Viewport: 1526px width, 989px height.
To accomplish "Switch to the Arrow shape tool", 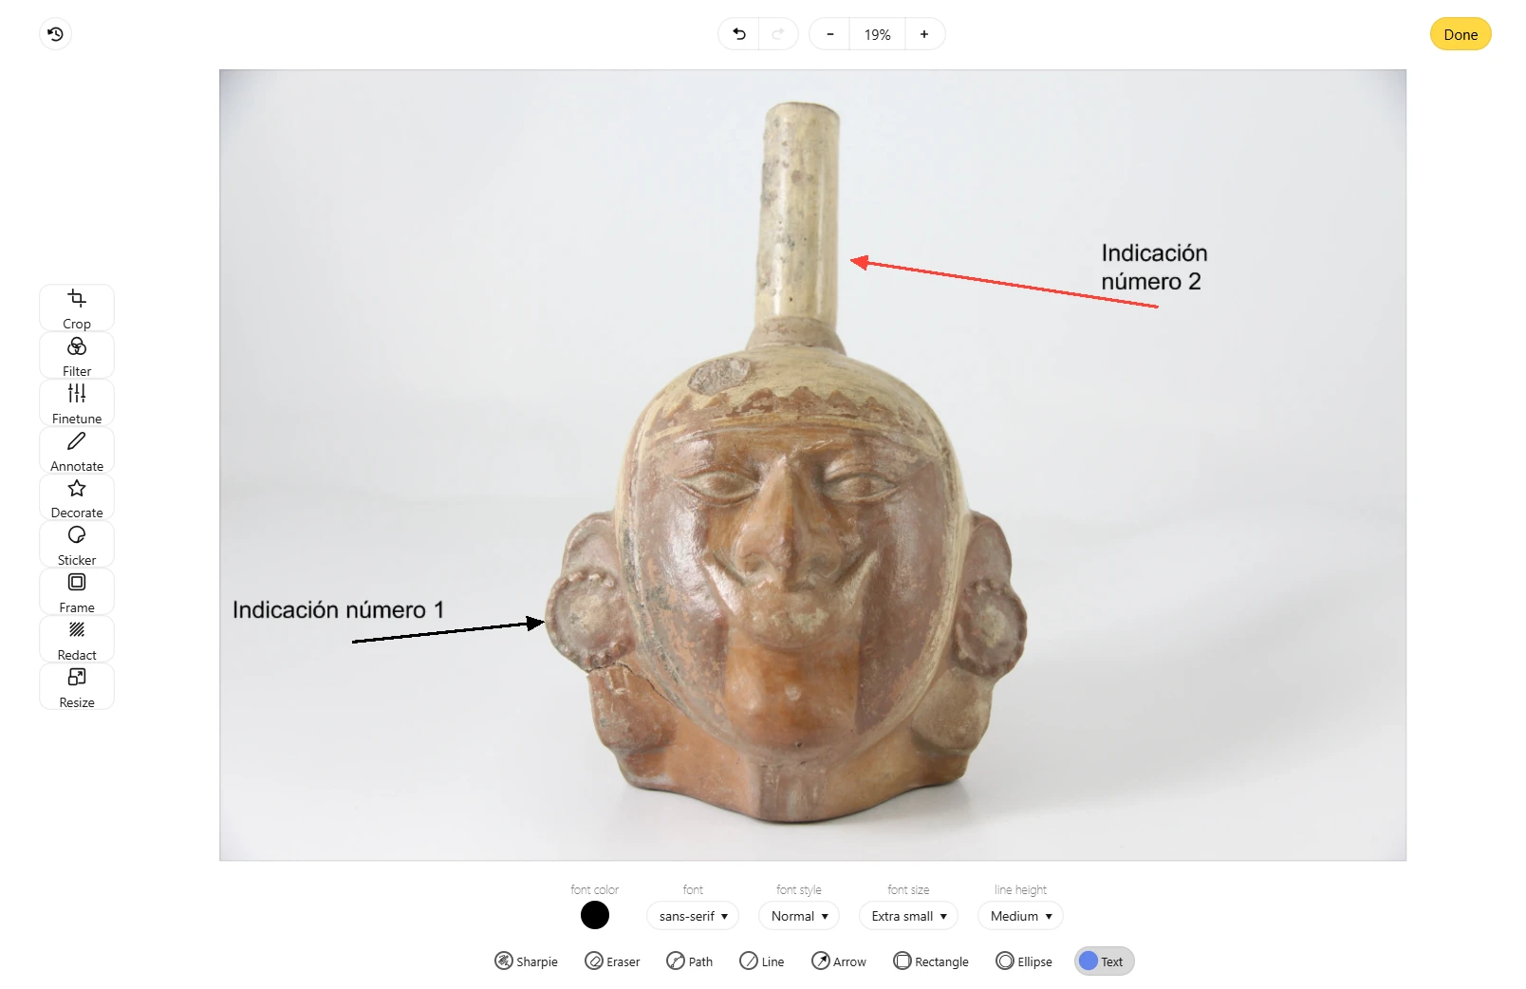I will coord(839,961).
